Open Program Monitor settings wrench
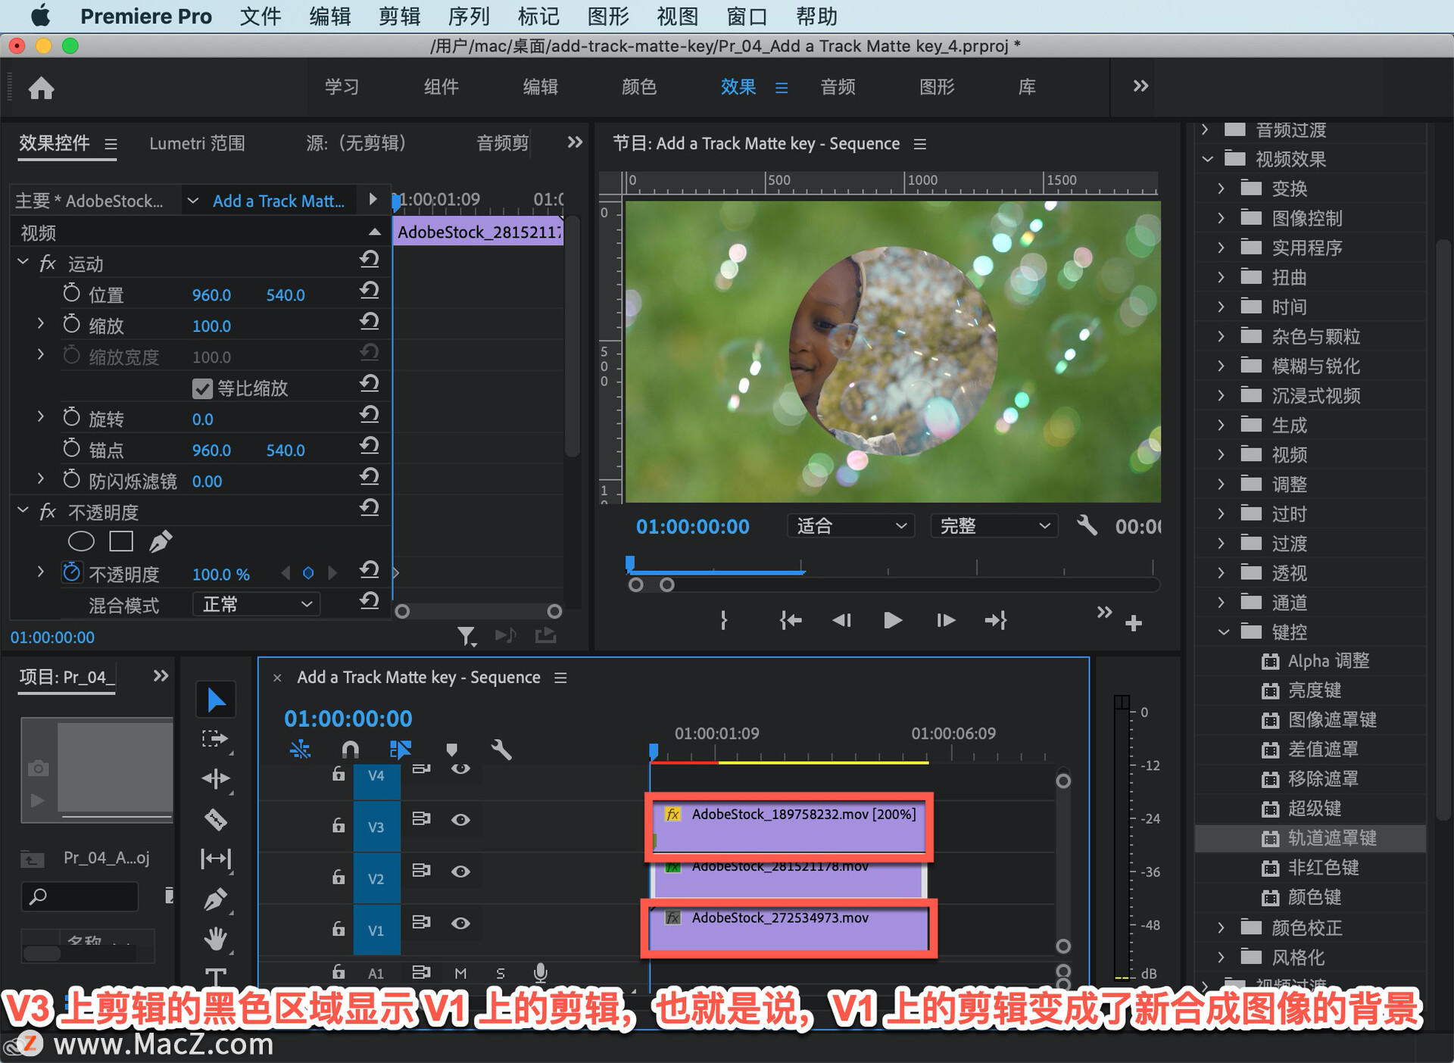The height and width of the screenshot is (1063, 1454). (1087, 525)
